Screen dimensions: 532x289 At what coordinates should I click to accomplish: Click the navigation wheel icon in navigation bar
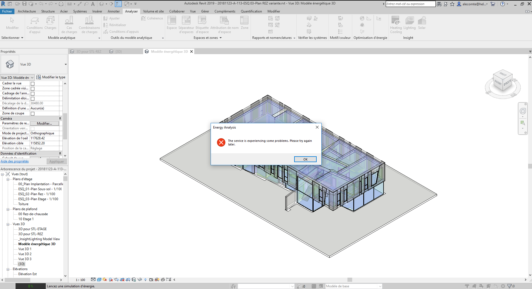523,111
